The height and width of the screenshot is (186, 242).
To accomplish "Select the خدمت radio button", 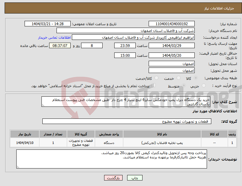I will tap(178, 78).
